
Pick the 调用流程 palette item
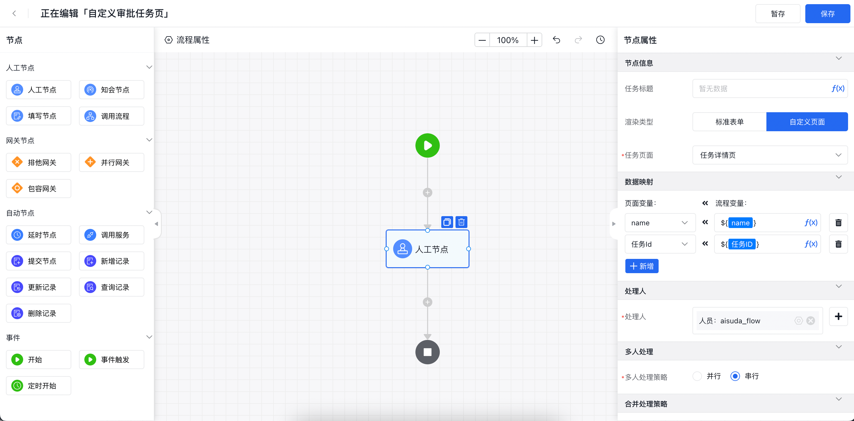pyautogui.click(x=111, y=116)
